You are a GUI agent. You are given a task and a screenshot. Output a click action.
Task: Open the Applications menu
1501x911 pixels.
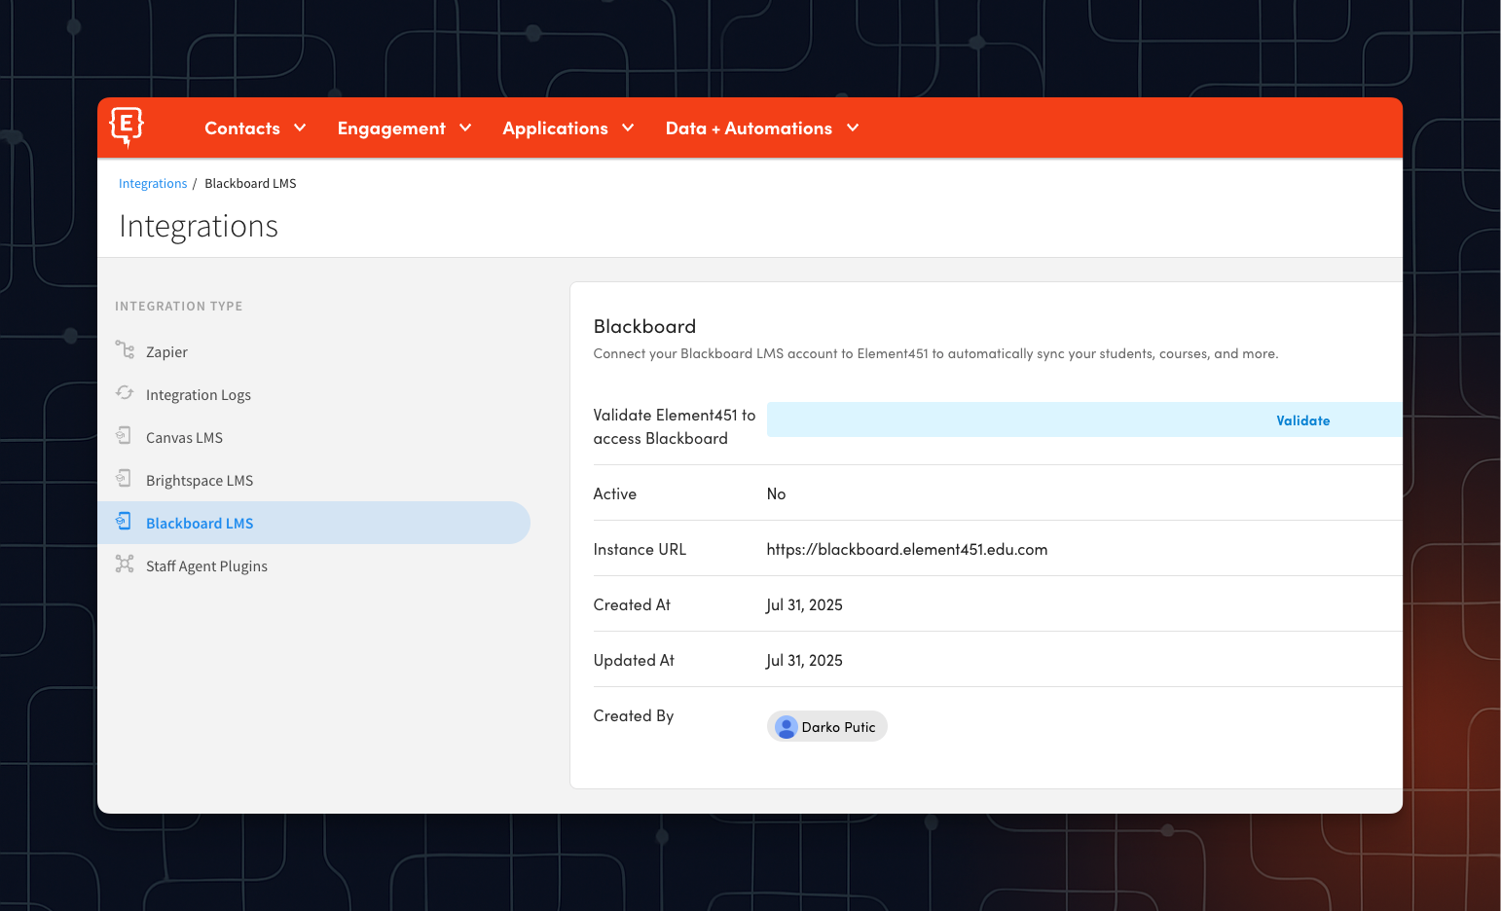pyautogui.click(x=568, y=128)
